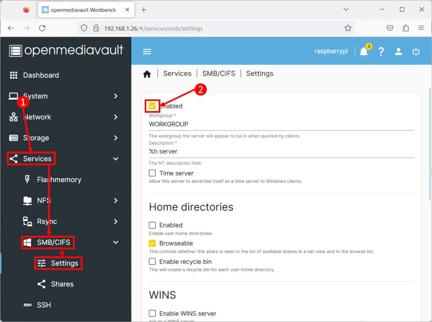
Task: Uncheck Browseable under Home directories
Action: point(152,243)
